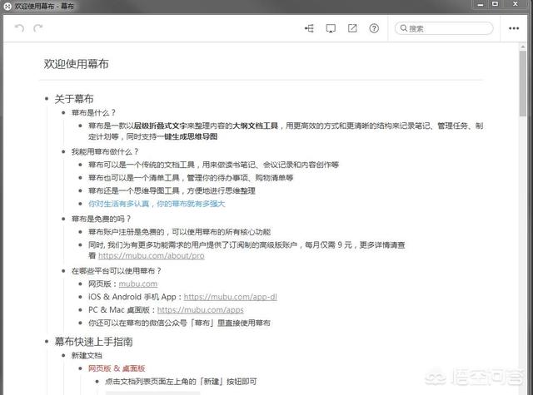Click the line 幕布还是一个思维导图工具
Image resolution: width=533 pixels, height=395 pixels.
pos(172,190)
